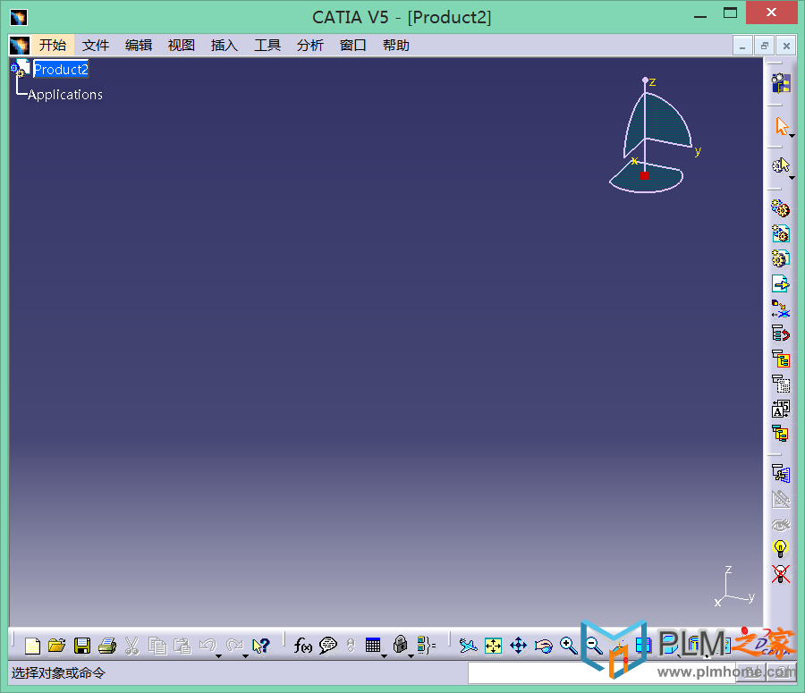Expand the gear cursor tool dropdown arrow
The width and height of the screenshot is (805, 693).
(x=792, y=178)
